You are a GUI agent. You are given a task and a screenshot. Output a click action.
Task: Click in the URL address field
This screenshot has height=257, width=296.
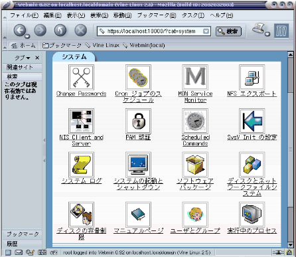(x=154, y=31)
